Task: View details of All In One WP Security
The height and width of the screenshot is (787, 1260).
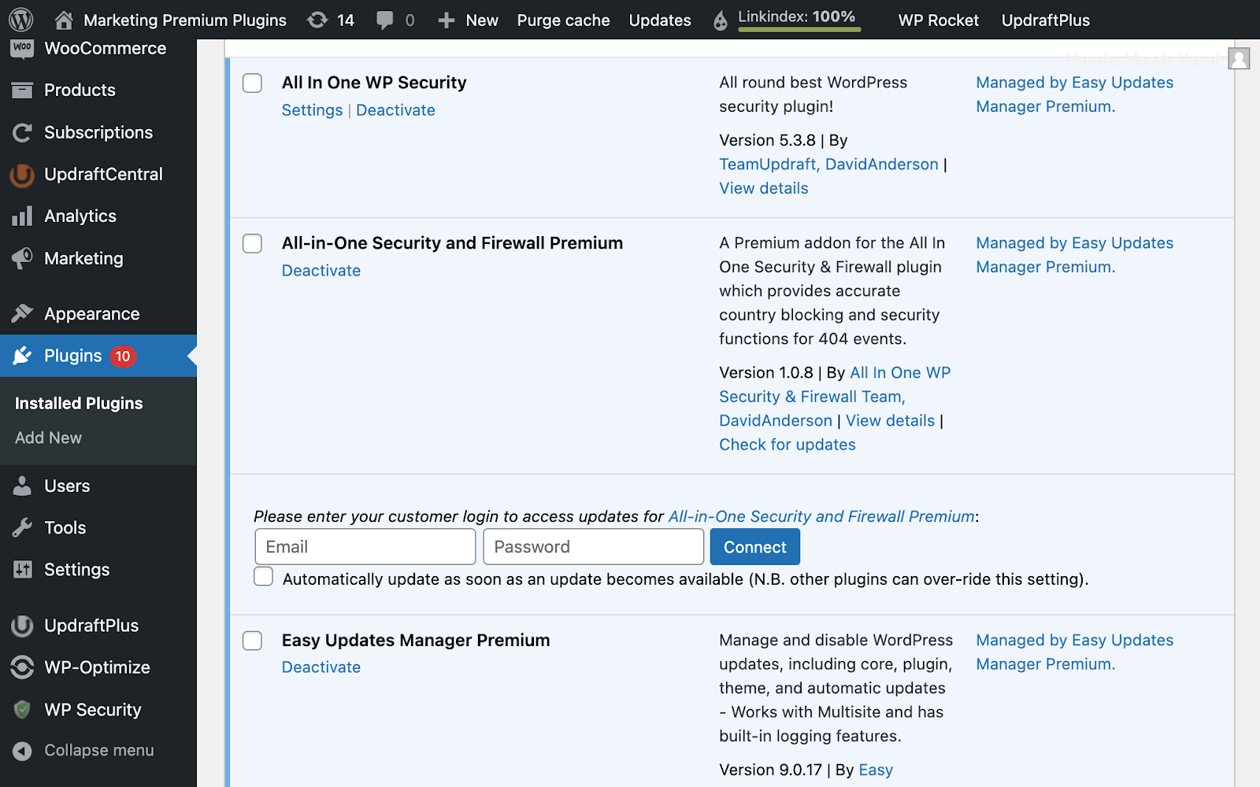Action: (x=763, y=188)
